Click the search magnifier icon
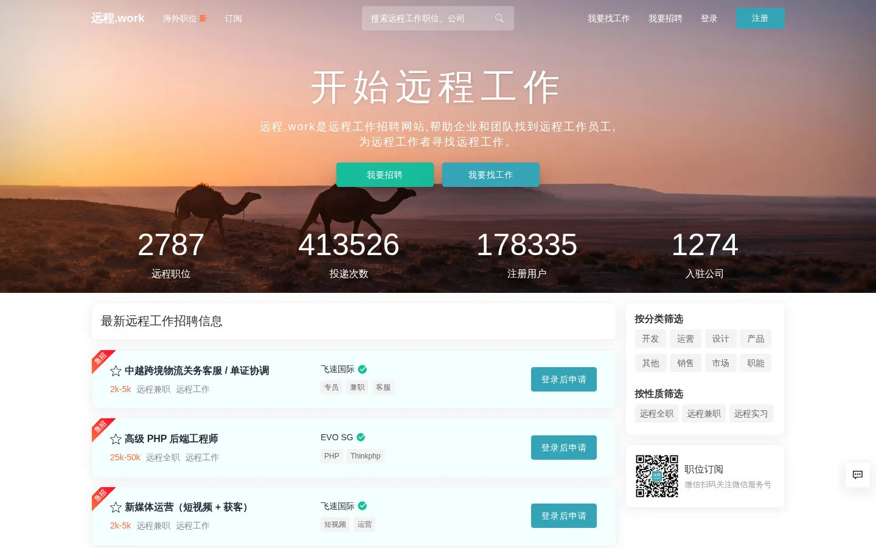Image resolution: width=876 pixels, height=548 pixels. pos(499,18)
